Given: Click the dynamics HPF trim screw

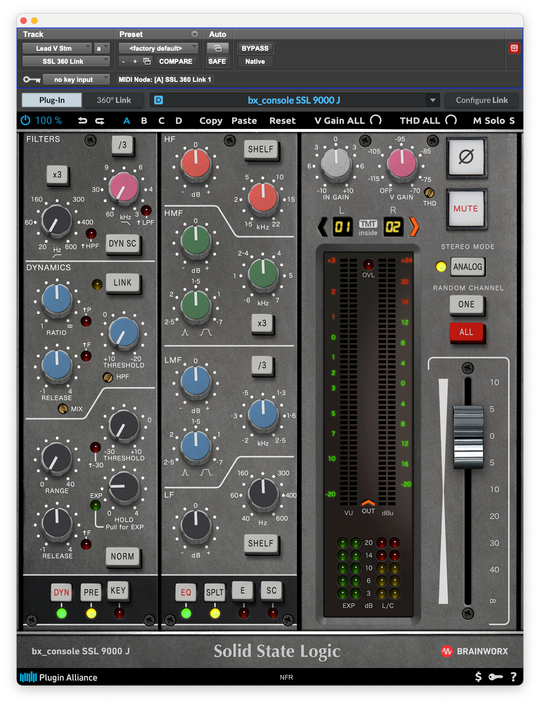Looking at the screenshot, I should (x=108, y=377).
